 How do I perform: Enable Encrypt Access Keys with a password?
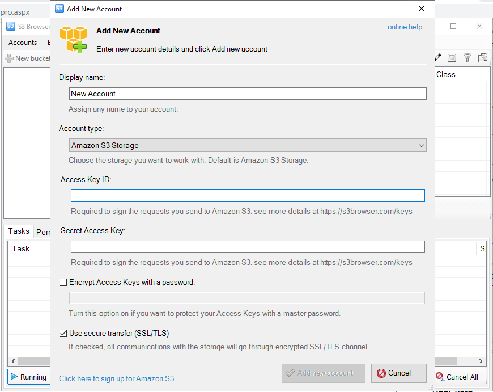pyautogui.click(x=63, y=282)
